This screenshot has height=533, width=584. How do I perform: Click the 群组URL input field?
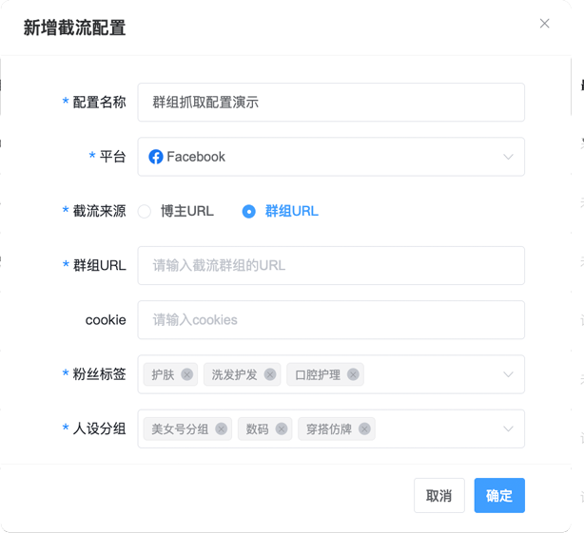[x=331, y=266]
